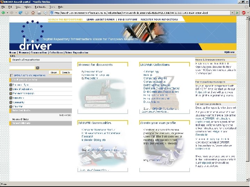The image size is (250, 187).
Task: Click the round icon right of Print
Action: (45, 13)
